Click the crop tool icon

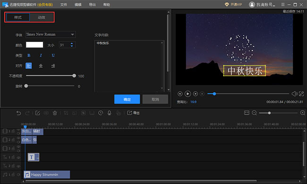pos(66,113)
